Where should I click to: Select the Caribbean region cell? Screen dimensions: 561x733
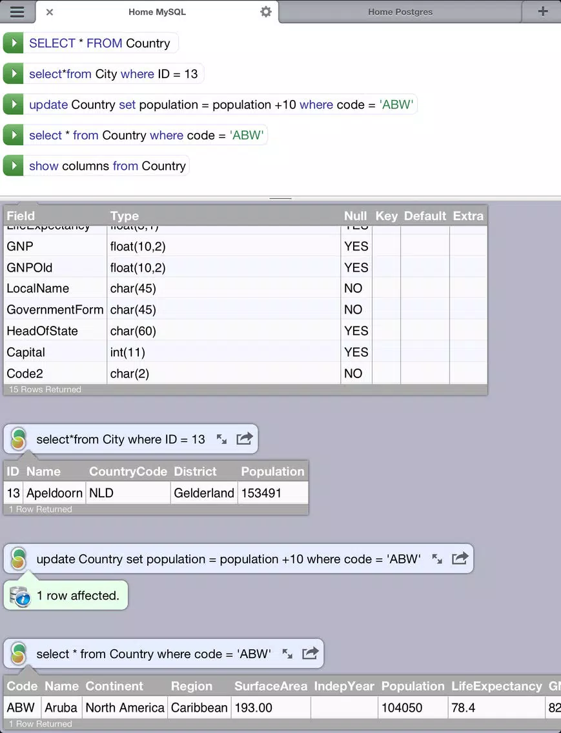pyautogui.click(x=199, y=708)
